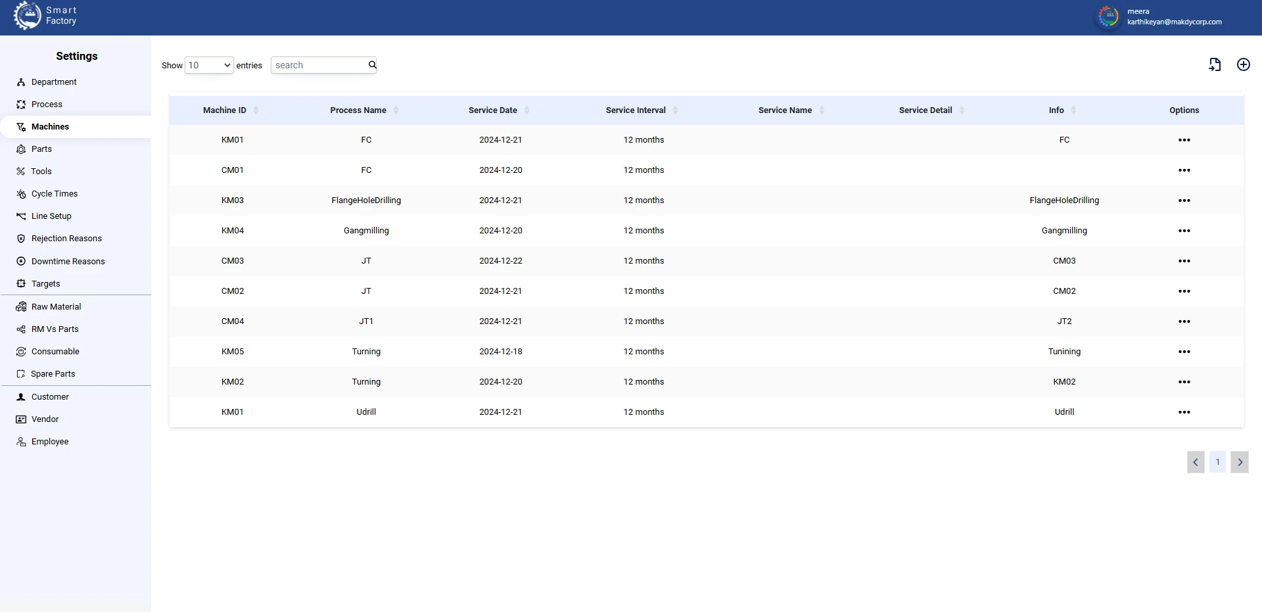Go to previous page of results
Viewport: 1262px width, 612px height.
click(1196, 462)
